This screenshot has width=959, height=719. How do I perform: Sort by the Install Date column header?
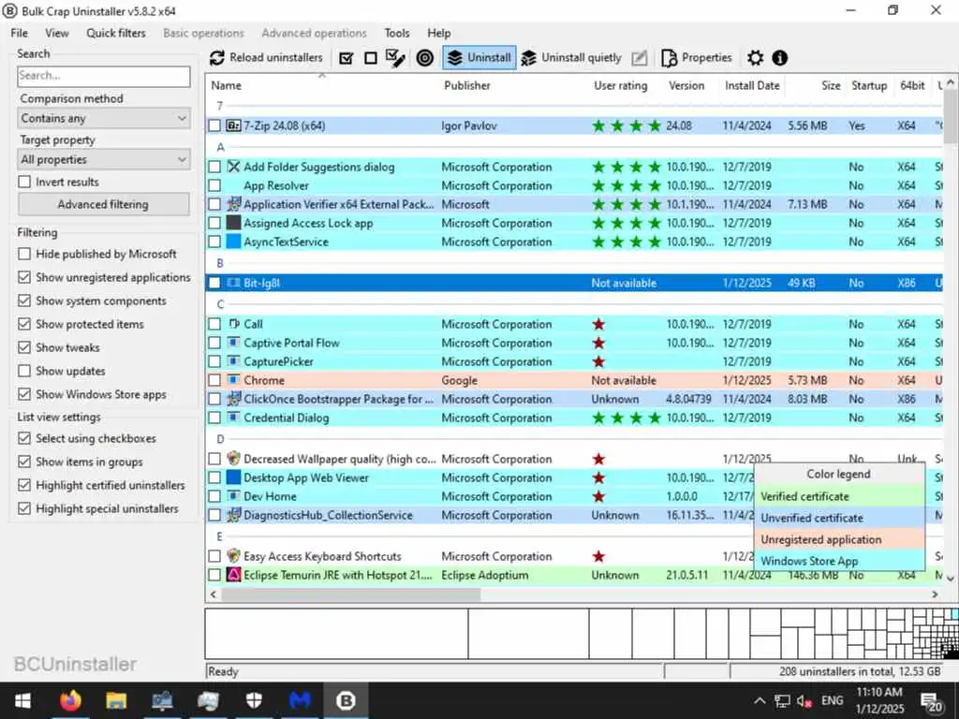pos(752,85)
